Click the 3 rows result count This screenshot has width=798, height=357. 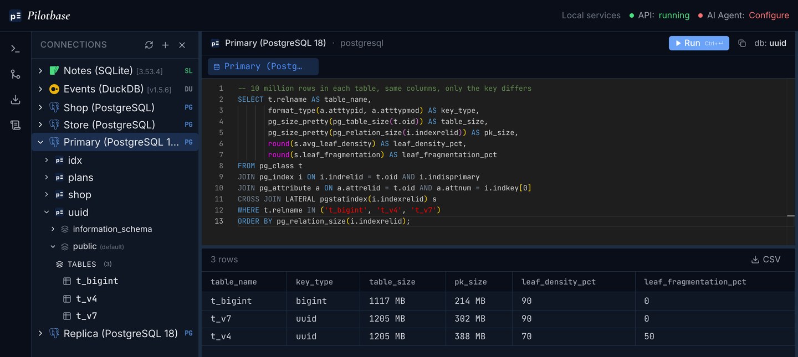(224, 260)
